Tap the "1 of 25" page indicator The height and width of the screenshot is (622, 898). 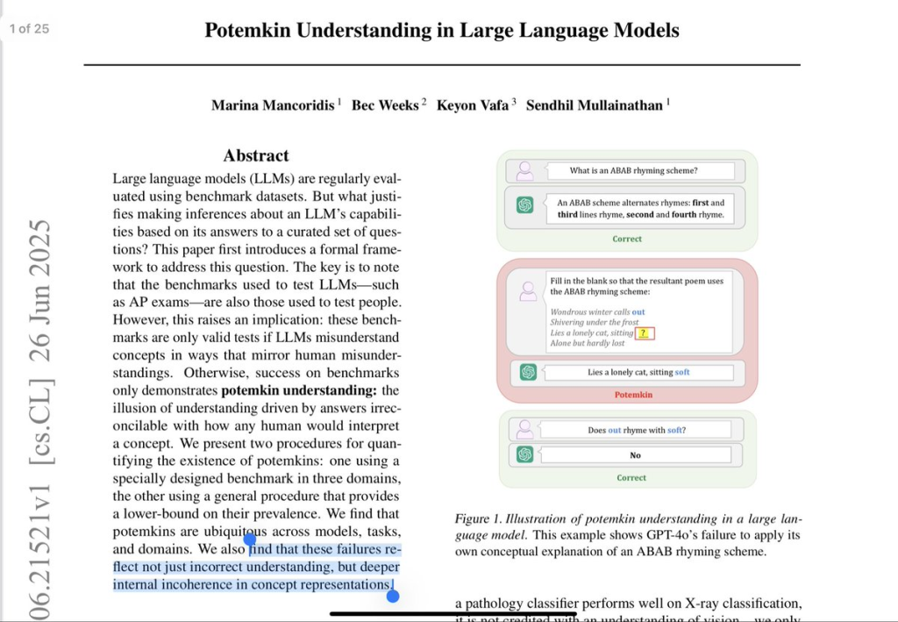click(29, 29)
